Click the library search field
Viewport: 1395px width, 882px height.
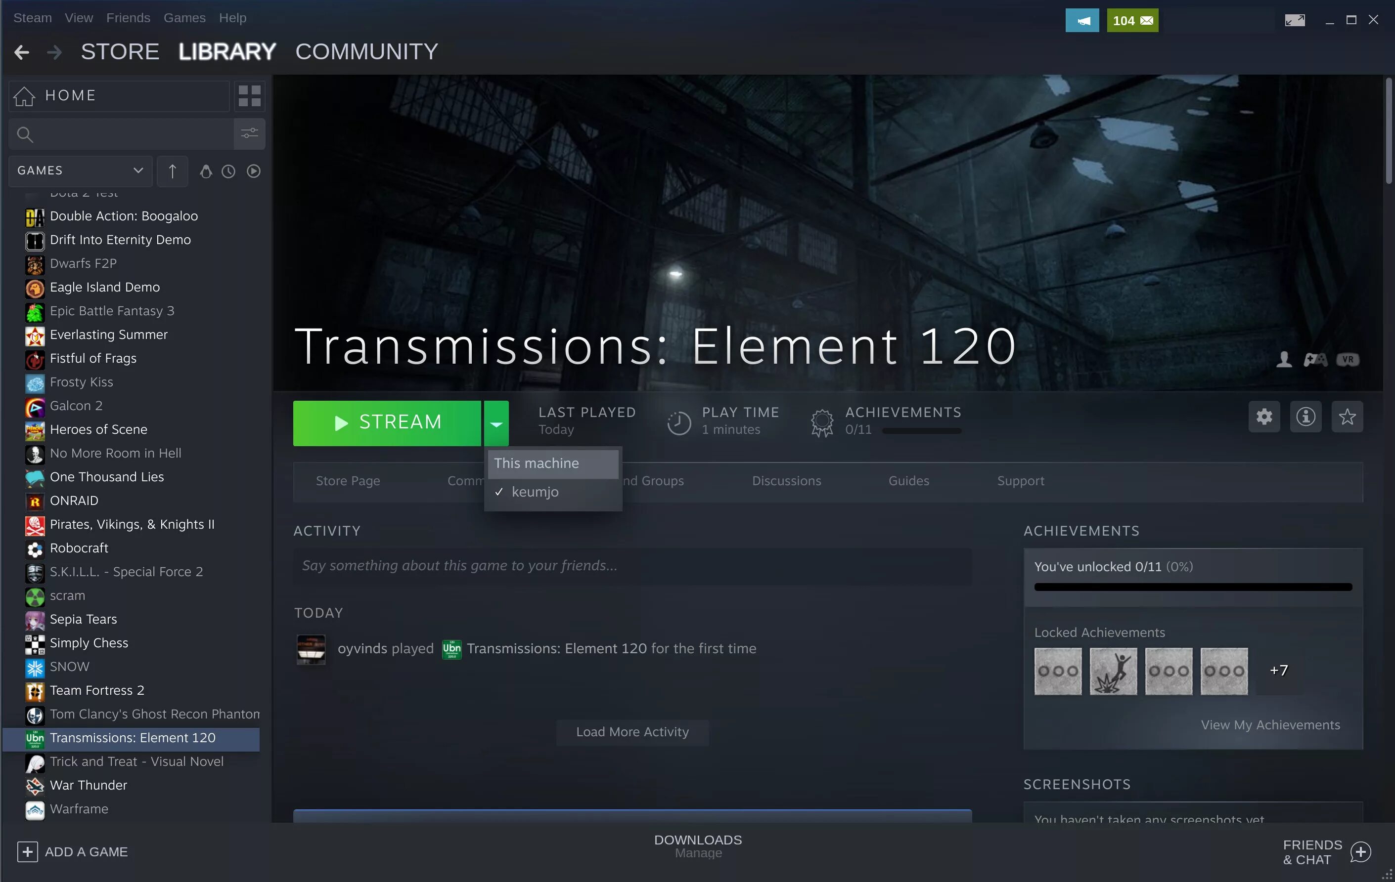[x=121, y=134]
